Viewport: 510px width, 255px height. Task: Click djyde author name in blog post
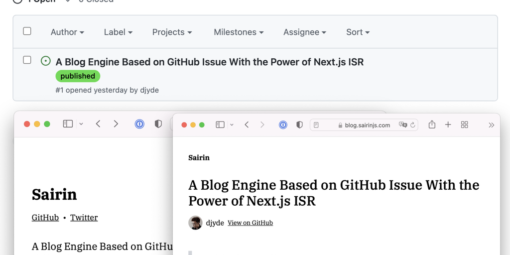coord(215,223)
